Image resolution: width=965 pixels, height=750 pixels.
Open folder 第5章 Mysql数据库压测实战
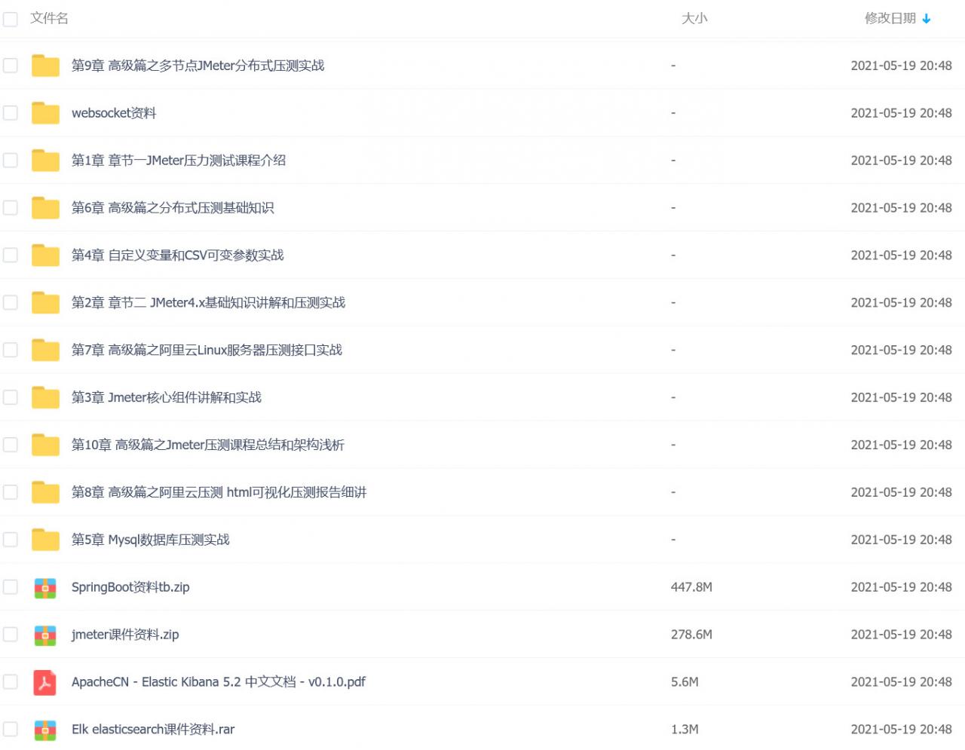pos(151,540)
